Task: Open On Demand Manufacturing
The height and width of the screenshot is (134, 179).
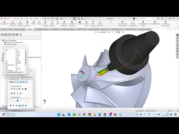Action: point(166,24)
